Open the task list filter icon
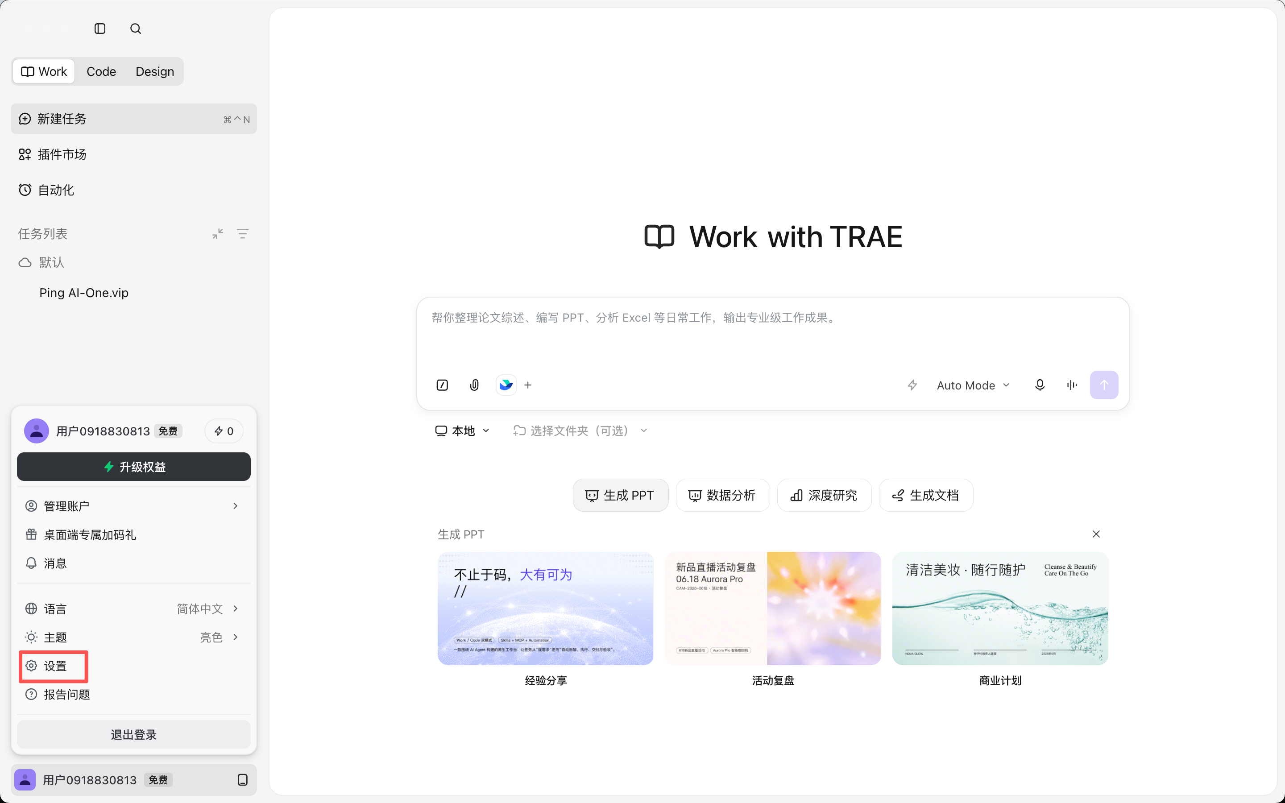Screen dimensions: 1285x803 point(243,234)
